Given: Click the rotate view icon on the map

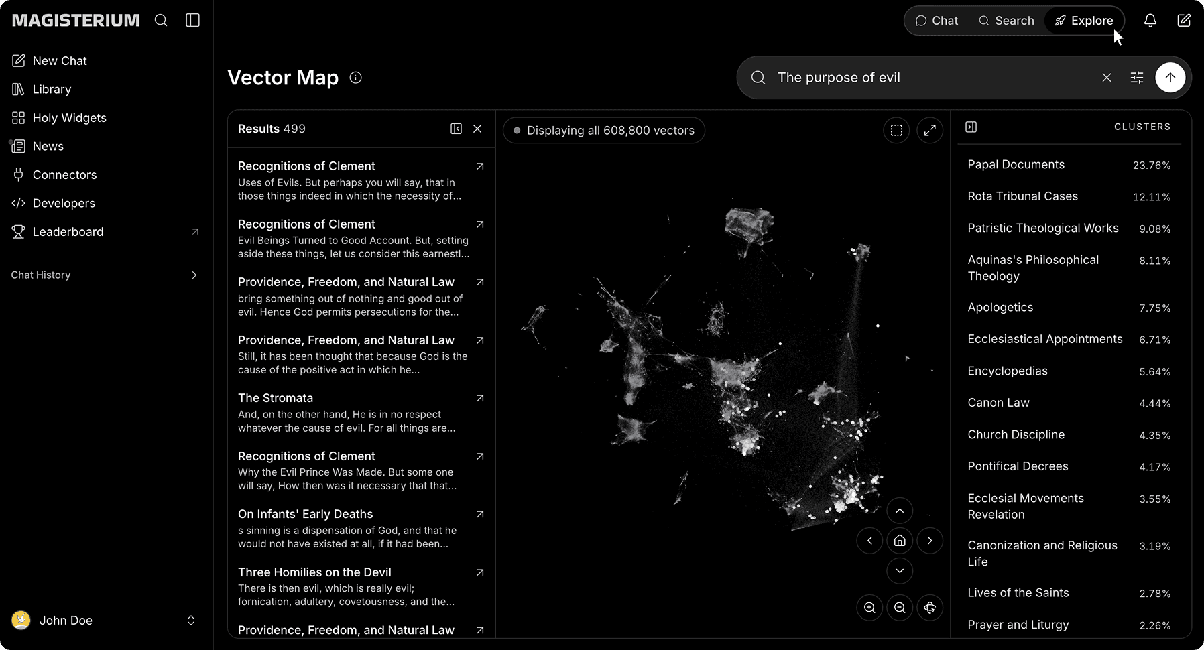Looking at the screenshot, I should coord(930,608).
